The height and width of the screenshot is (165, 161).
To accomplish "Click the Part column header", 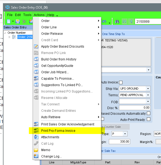I will click(108, 162).
